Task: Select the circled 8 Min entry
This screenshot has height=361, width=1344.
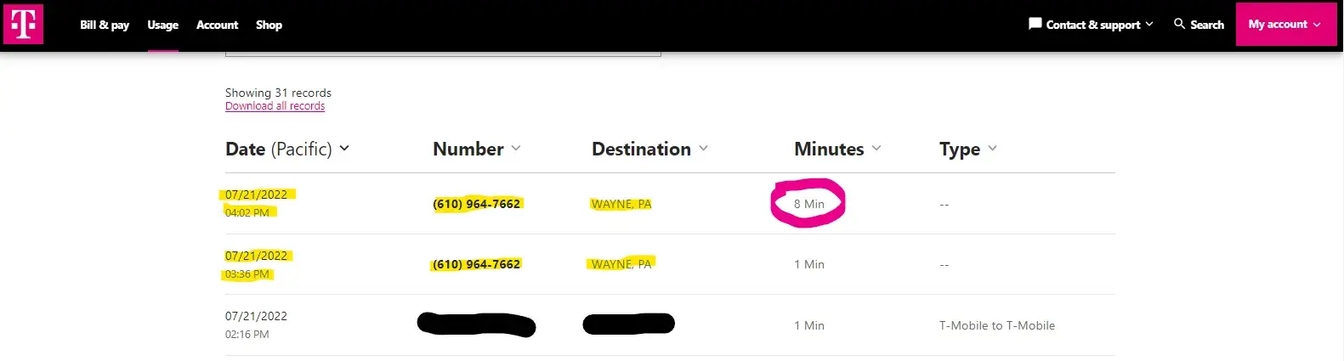Action: pyautogui.click(x=808, y=204)
